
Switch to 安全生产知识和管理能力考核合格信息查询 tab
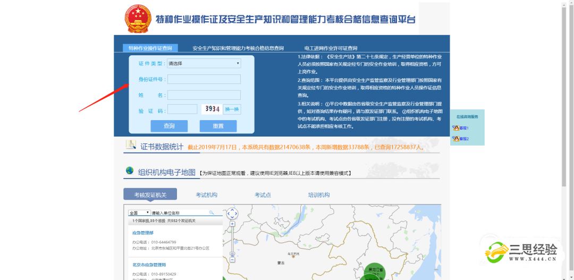coord(238,48)
